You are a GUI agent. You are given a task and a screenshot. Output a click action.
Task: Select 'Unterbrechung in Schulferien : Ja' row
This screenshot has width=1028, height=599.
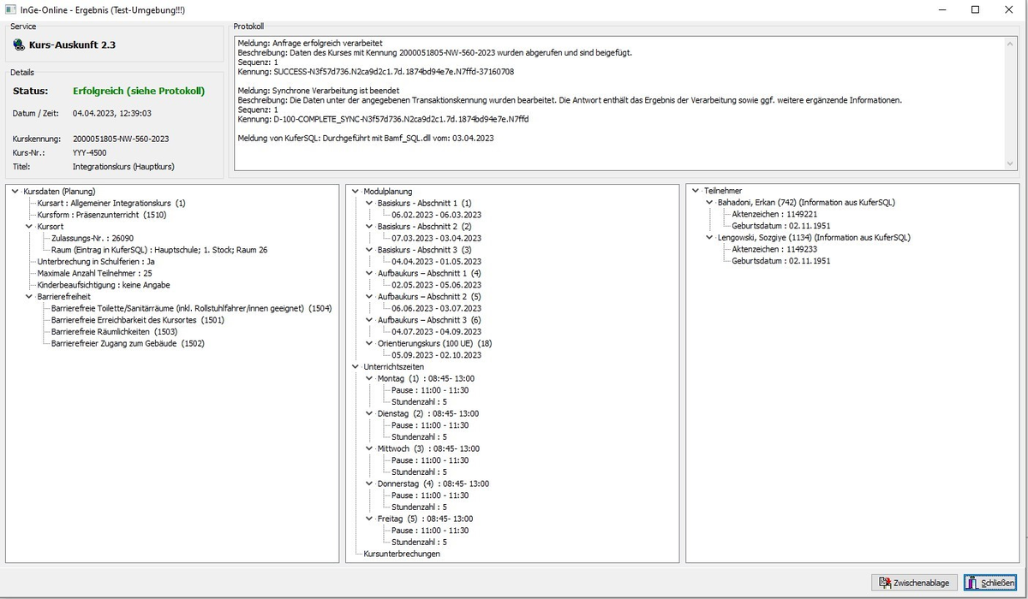(96, 262)
